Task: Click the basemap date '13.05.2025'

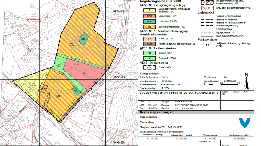Action: coord(167,81)
